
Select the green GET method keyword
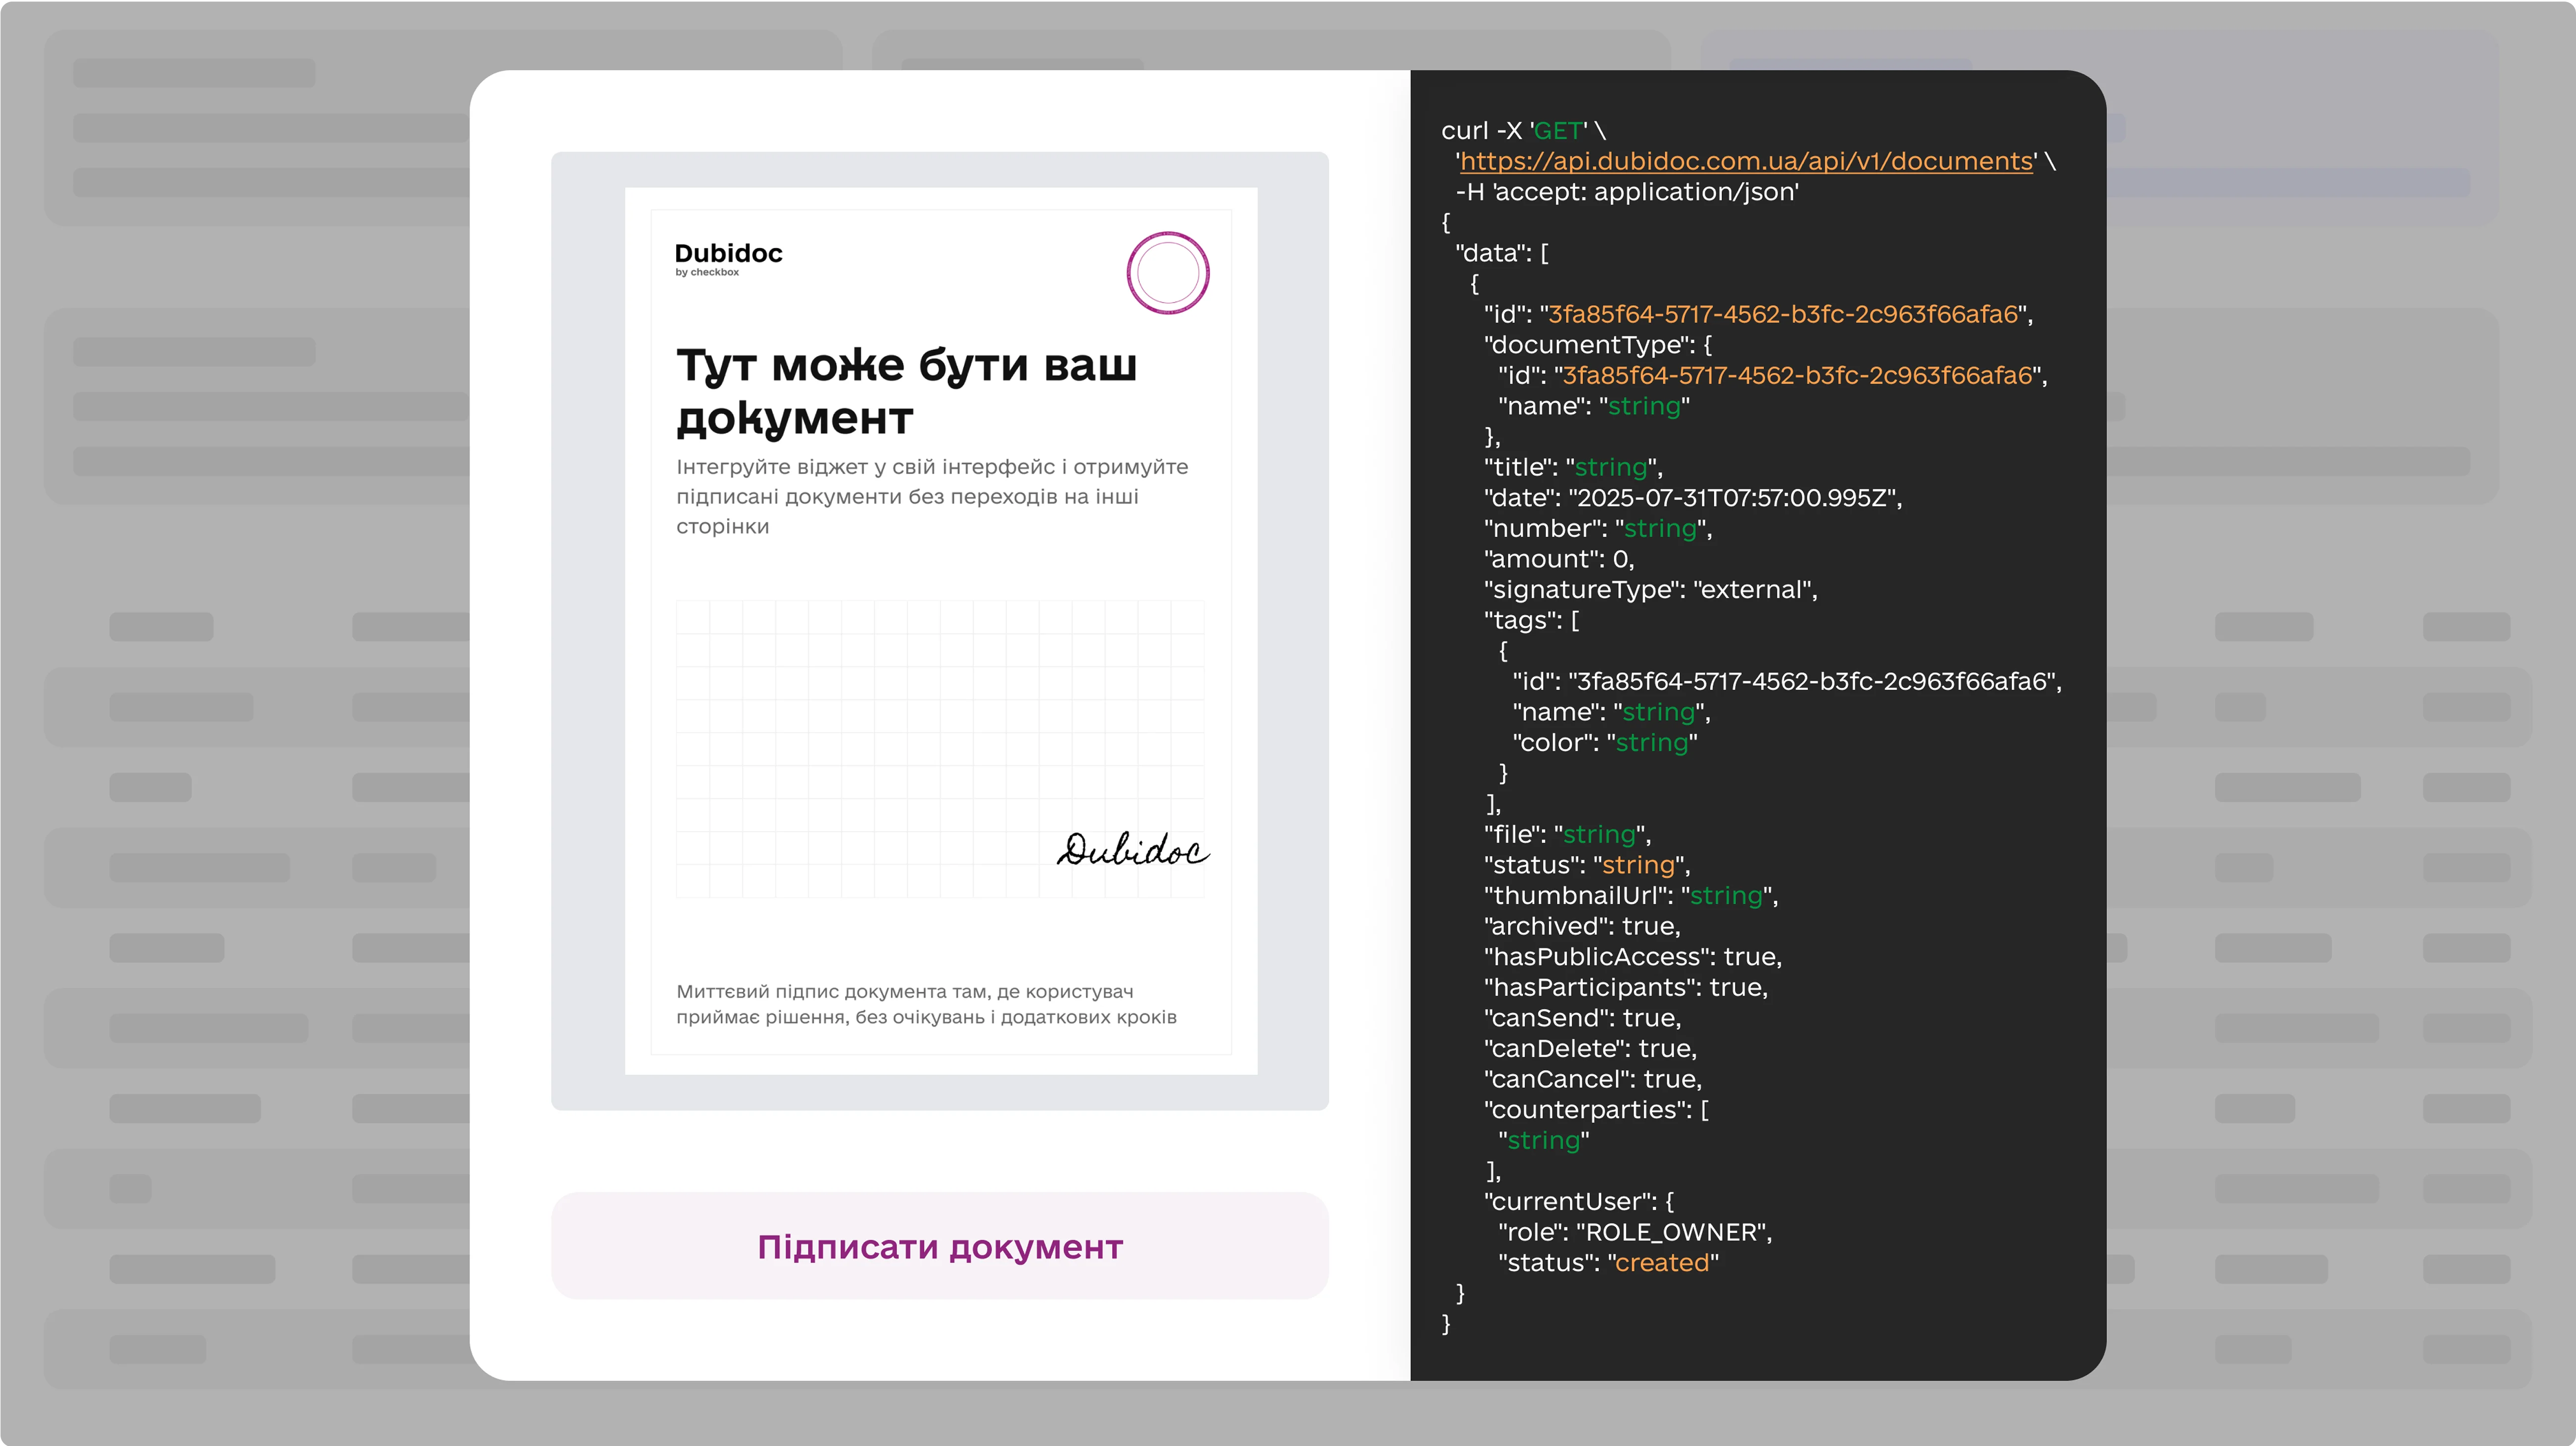click(1557, 130)
